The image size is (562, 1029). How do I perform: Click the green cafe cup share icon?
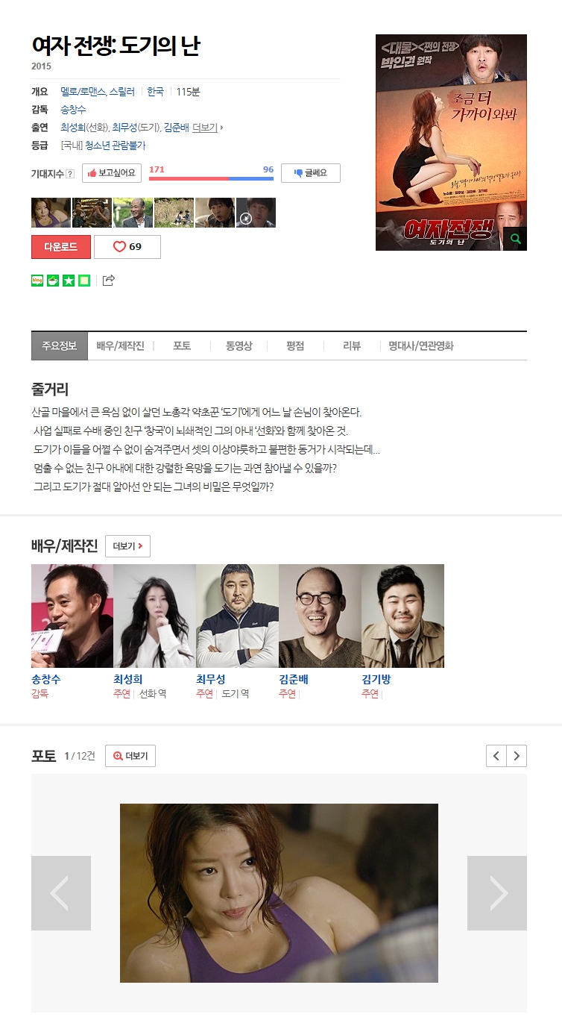[53, 281]
